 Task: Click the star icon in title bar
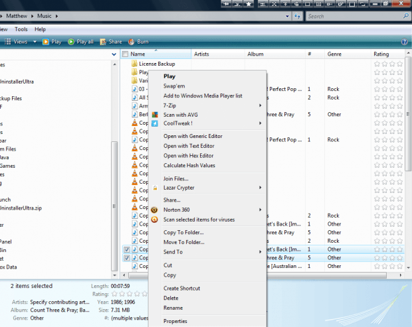tap(249, 4)
